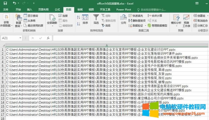
Task: Click the Redo arrow icon
Action: click(24, 3)
